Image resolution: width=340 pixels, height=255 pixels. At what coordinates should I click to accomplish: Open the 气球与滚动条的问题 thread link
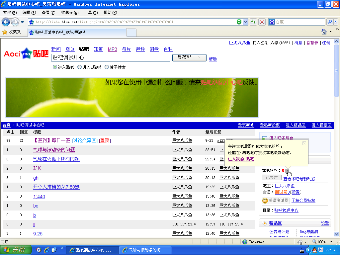click(54, 150)
